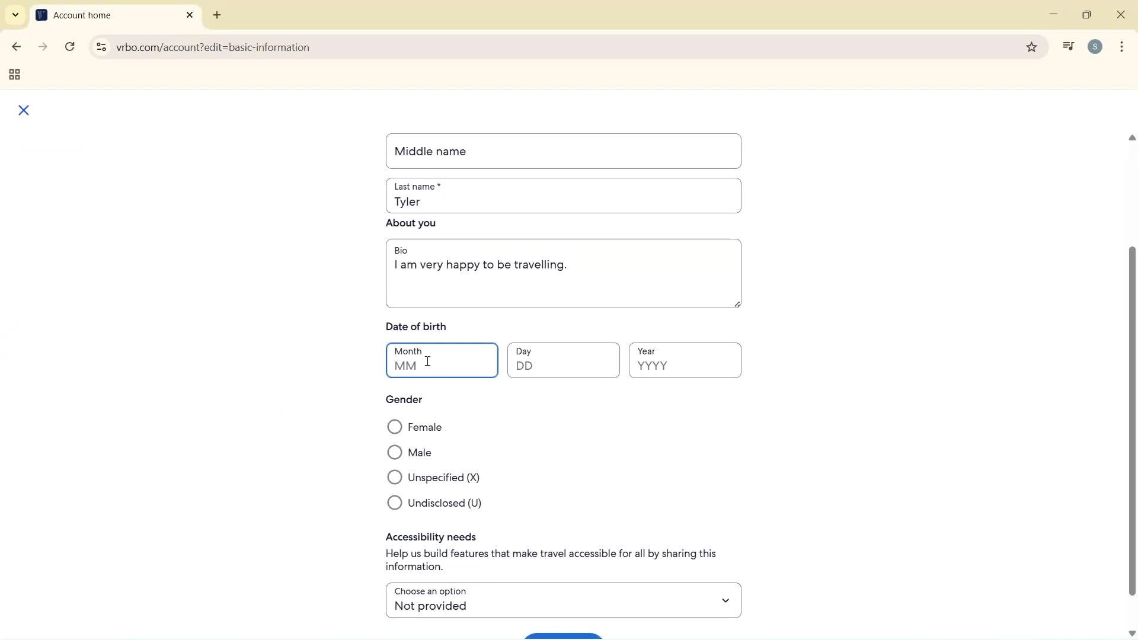Open a new browser tab
The image size is (1138, 640).
[x=217, y=15]
